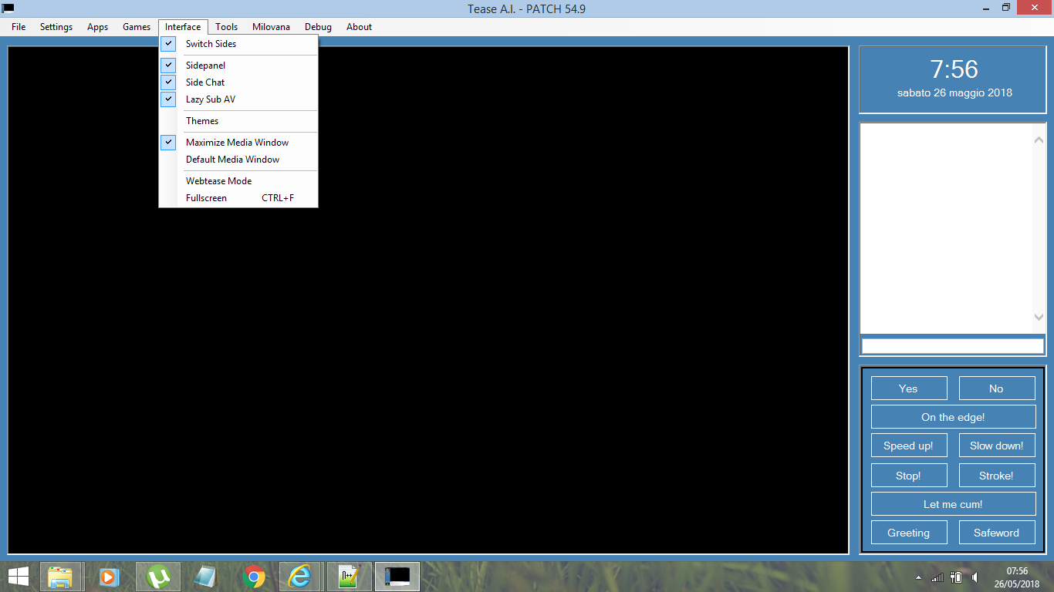Open the Milovana menu
The width and height of the screenshot is (1054, 592).
coord(271,27)
